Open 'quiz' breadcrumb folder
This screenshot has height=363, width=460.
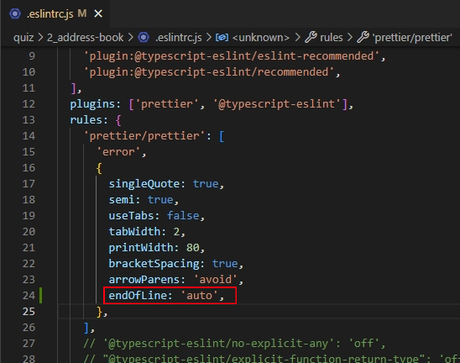coord(24,38)
